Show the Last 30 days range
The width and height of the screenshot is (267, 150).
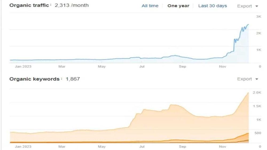point(213,6)
